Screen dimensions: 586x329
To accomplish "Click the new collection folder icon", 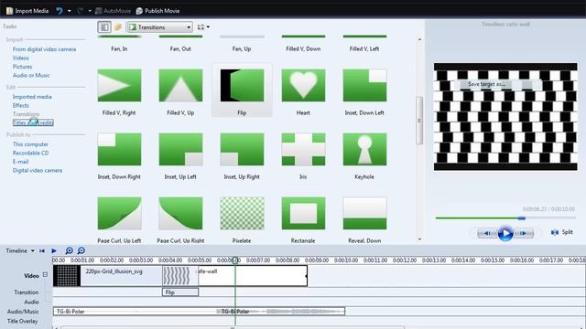I will [118, 27].
